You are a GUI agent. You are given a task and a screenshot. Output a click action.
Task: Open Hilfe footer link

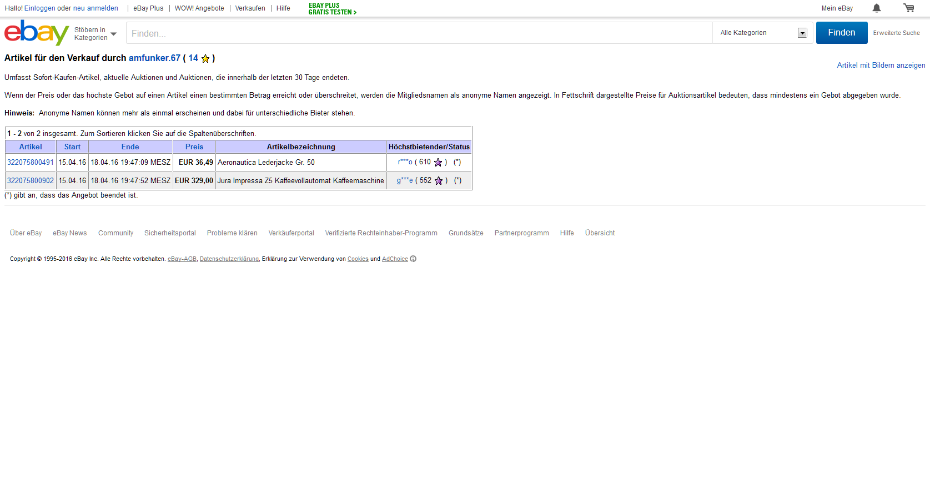567,233
